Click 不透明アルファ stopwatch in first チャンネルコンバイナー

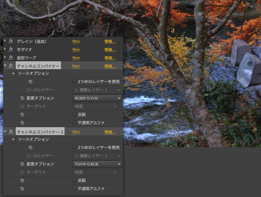[x=22, y=123]
